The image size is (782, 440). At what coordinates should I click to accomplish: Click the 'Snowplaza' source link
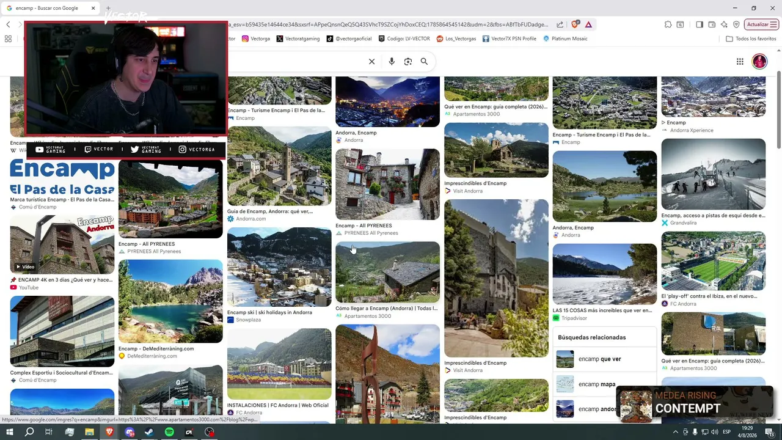(x=248, y=320)
